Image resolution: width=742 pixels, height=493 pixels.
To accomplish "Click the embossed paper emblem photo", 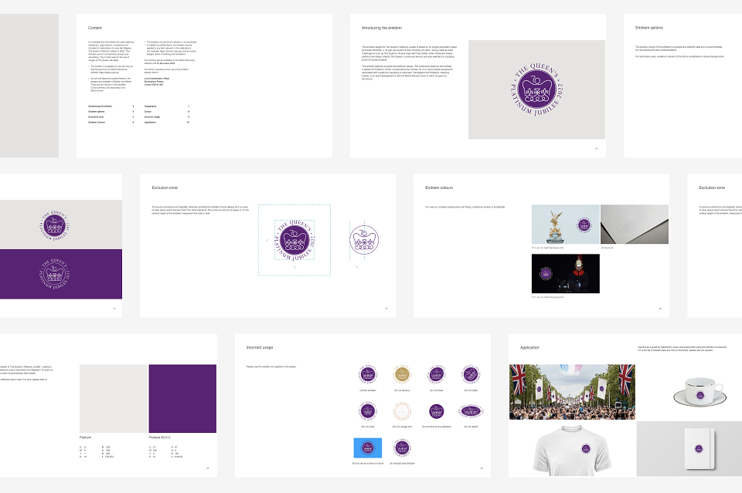I will [634, 225].
